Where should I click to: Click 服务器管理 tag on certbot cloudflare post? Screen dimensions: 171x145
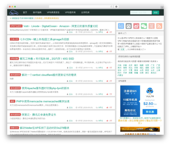(x=15, y=75)
